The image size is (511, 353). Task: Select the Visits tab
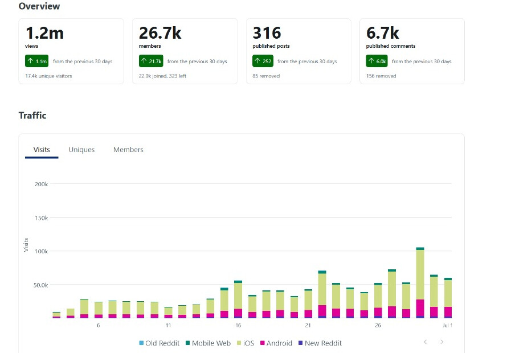click(x=42, y=150)
